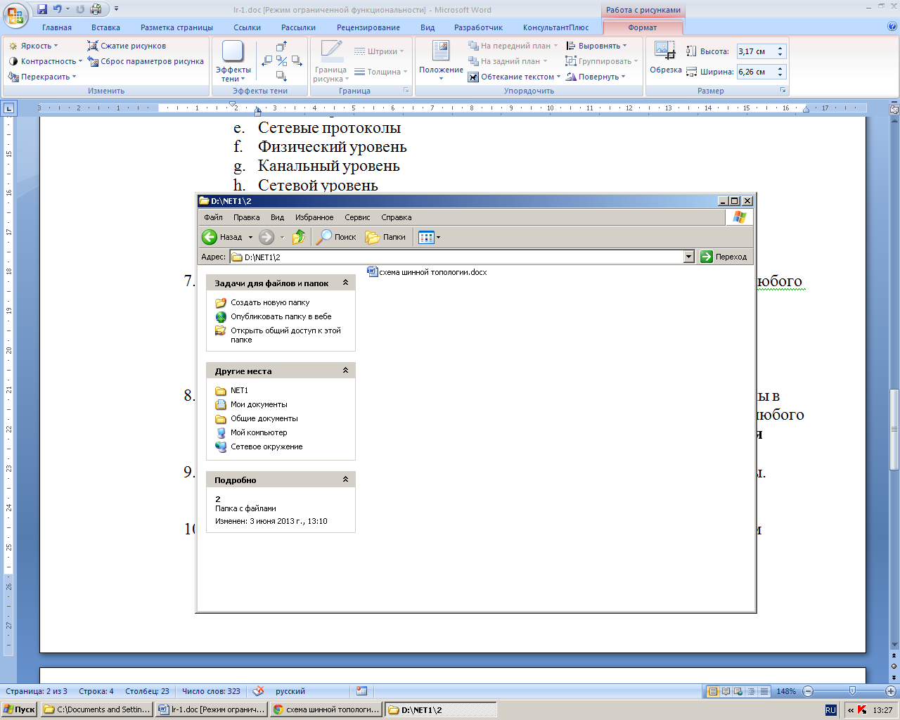The width and height of the screenshot is (900, 720).
Task: Nudge shadow up icon
Action: point(281,47)
